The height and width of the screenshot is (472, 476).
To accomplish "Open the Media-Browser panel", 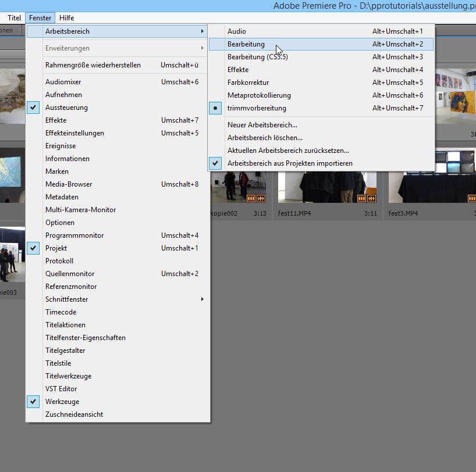I will (117, 184).
